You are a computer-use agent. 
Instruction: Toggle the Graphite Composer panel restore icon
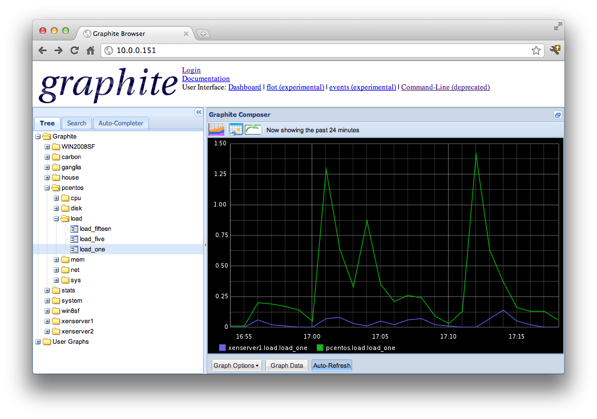tap(558, 115)
